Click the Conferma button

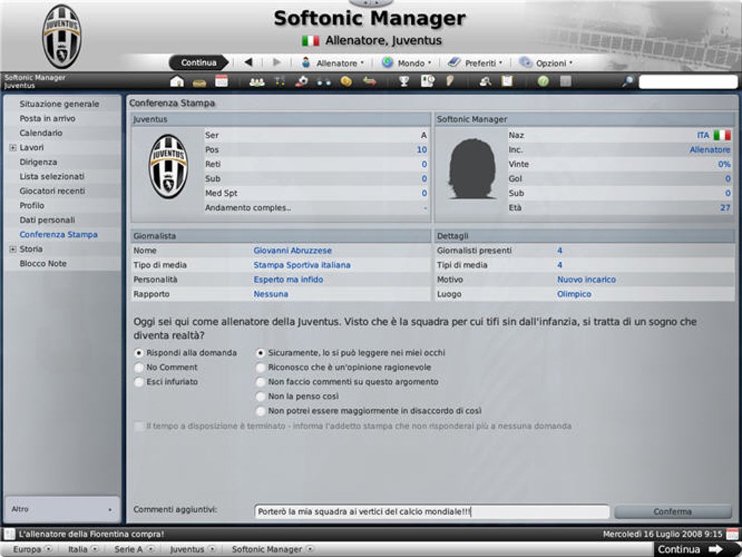tap(672, 512)
